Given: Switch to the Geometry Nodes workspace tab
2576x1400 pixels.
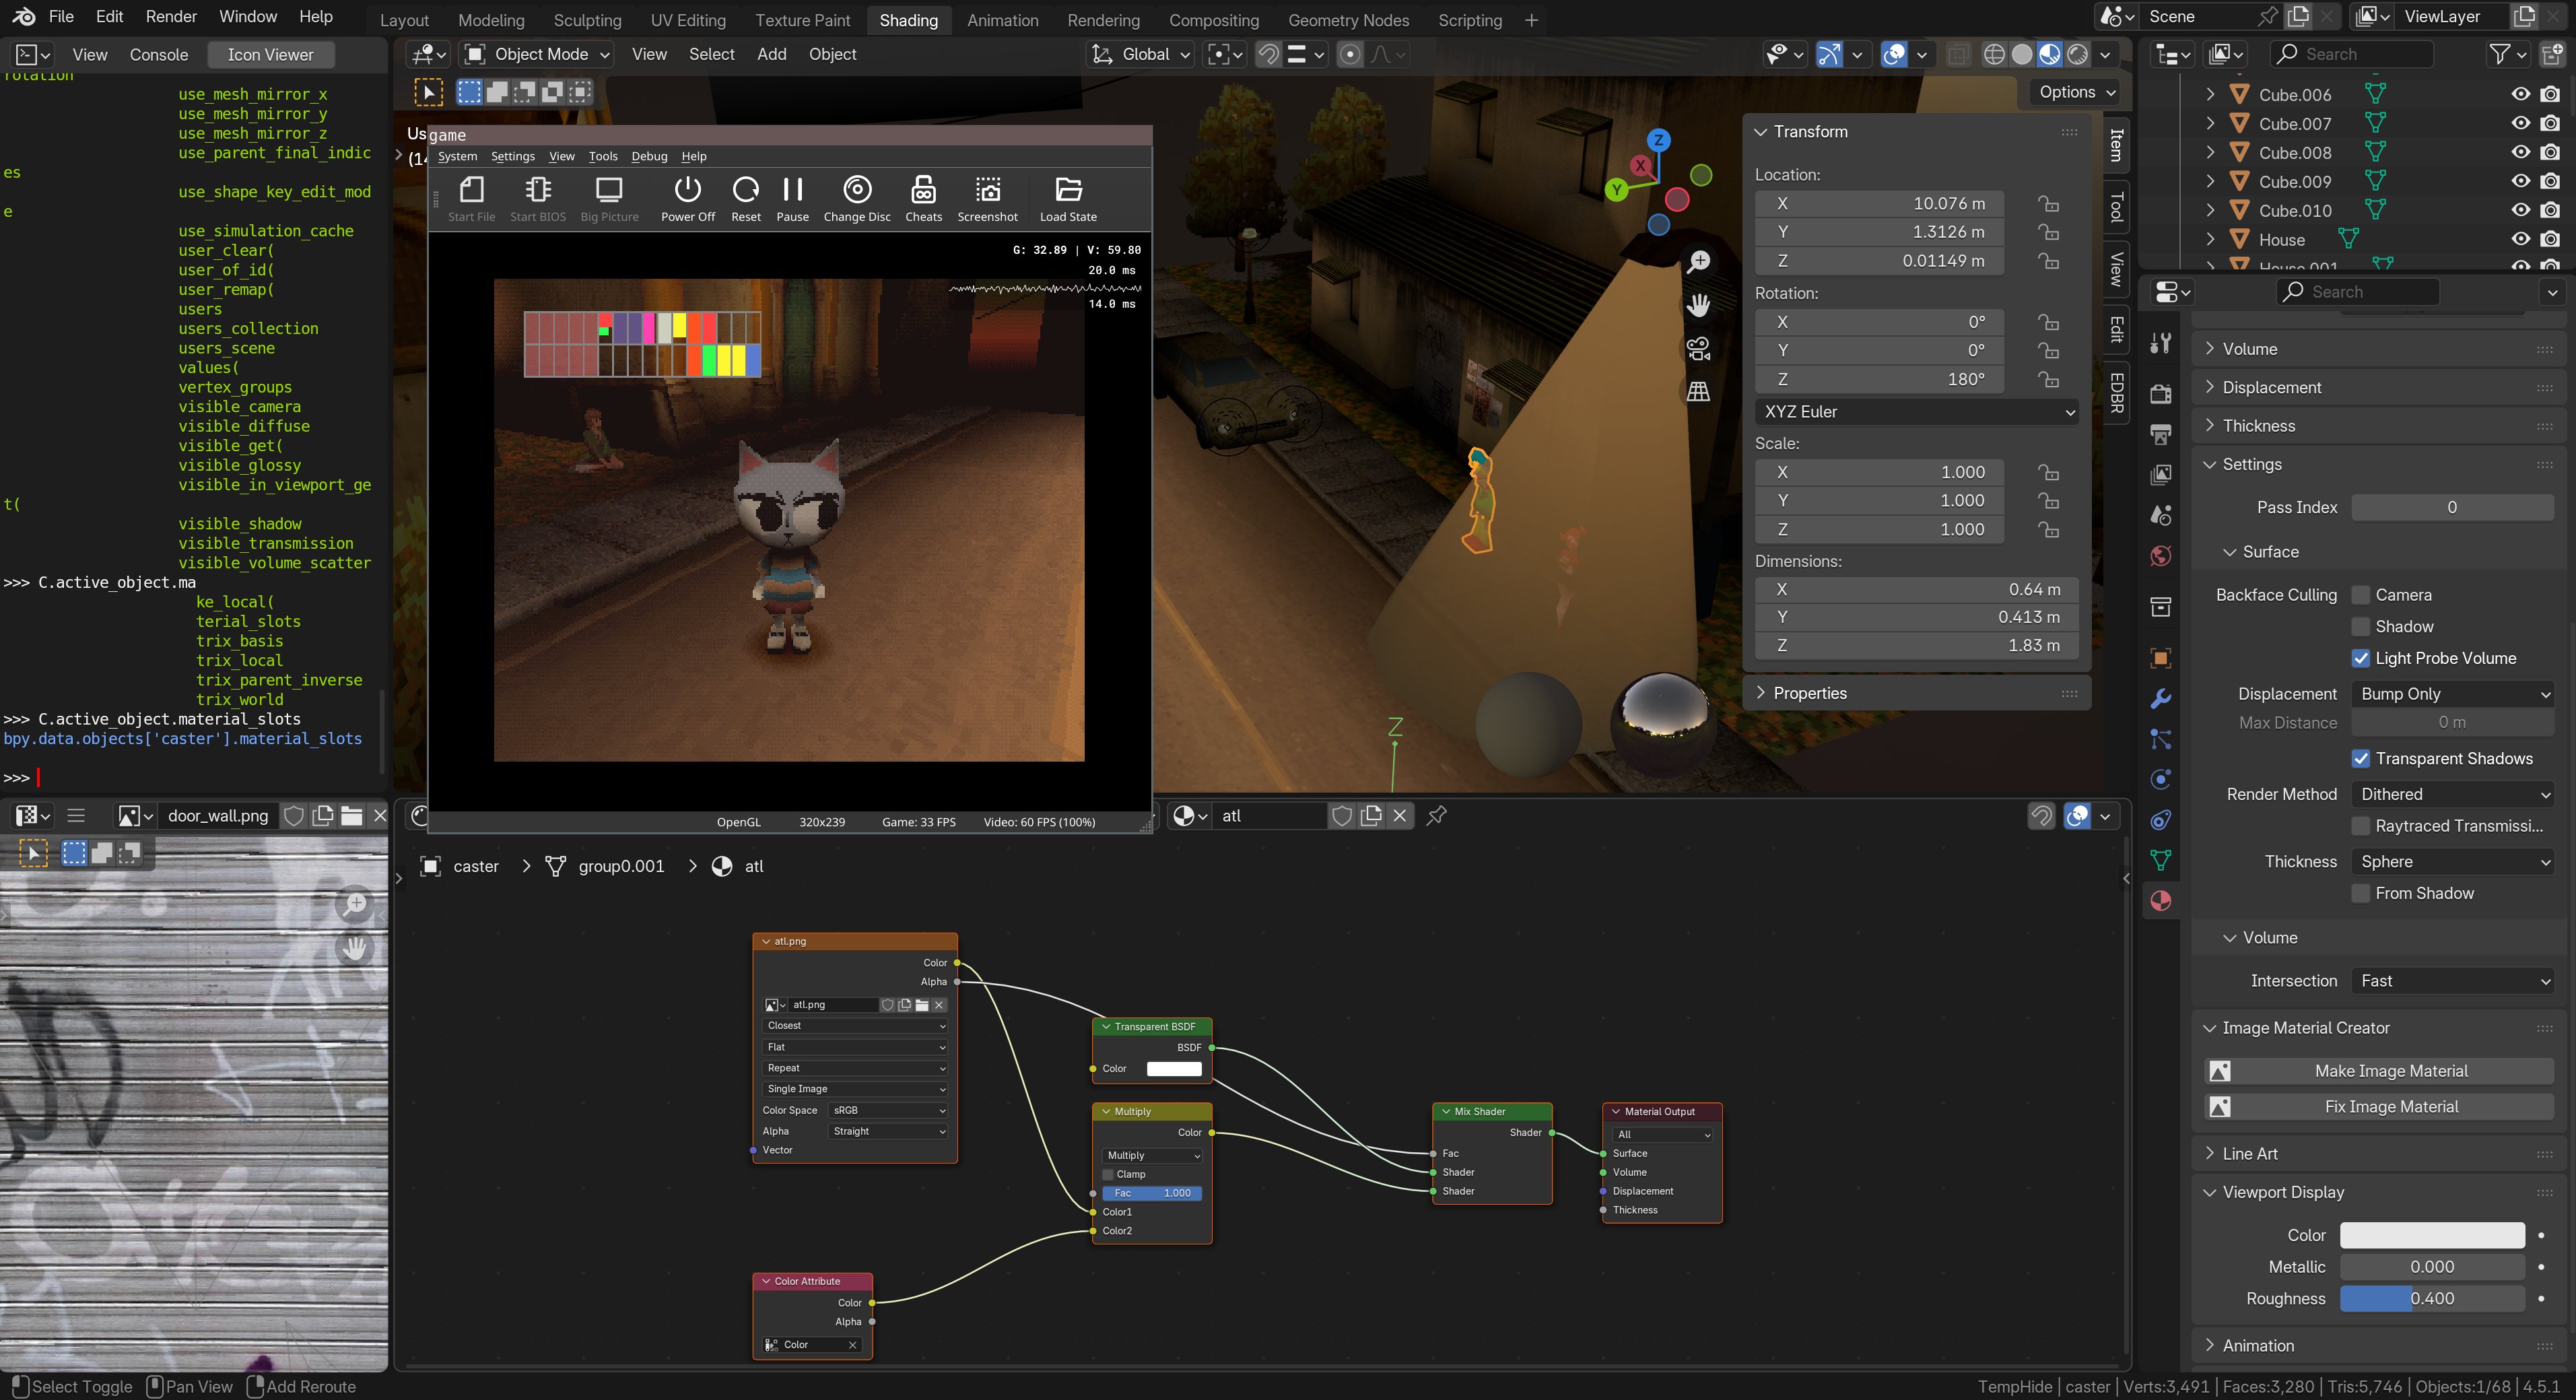Looking at the screenshot, I should (x=1348, y=20).
